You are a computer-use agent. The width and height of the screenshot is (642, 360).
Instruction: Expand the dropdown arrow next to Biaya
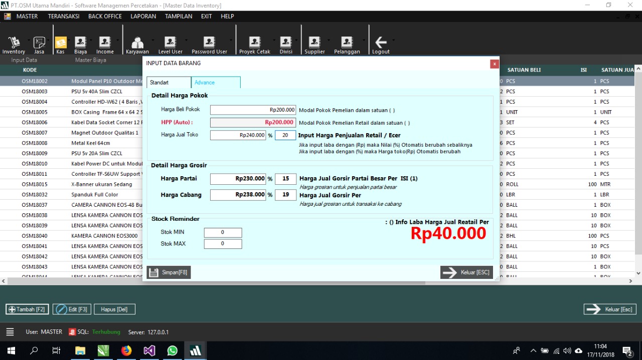(91, 40)
